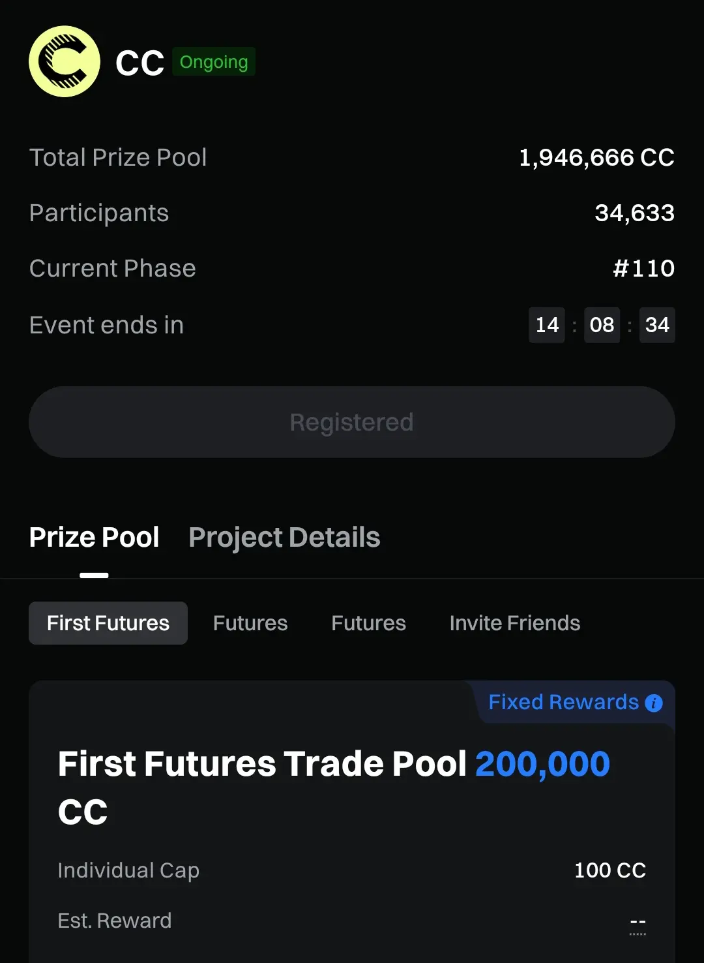Screen dimensions: 704x963
Task: Click the blue 200,000 pool amount
Action: [542, 764]
